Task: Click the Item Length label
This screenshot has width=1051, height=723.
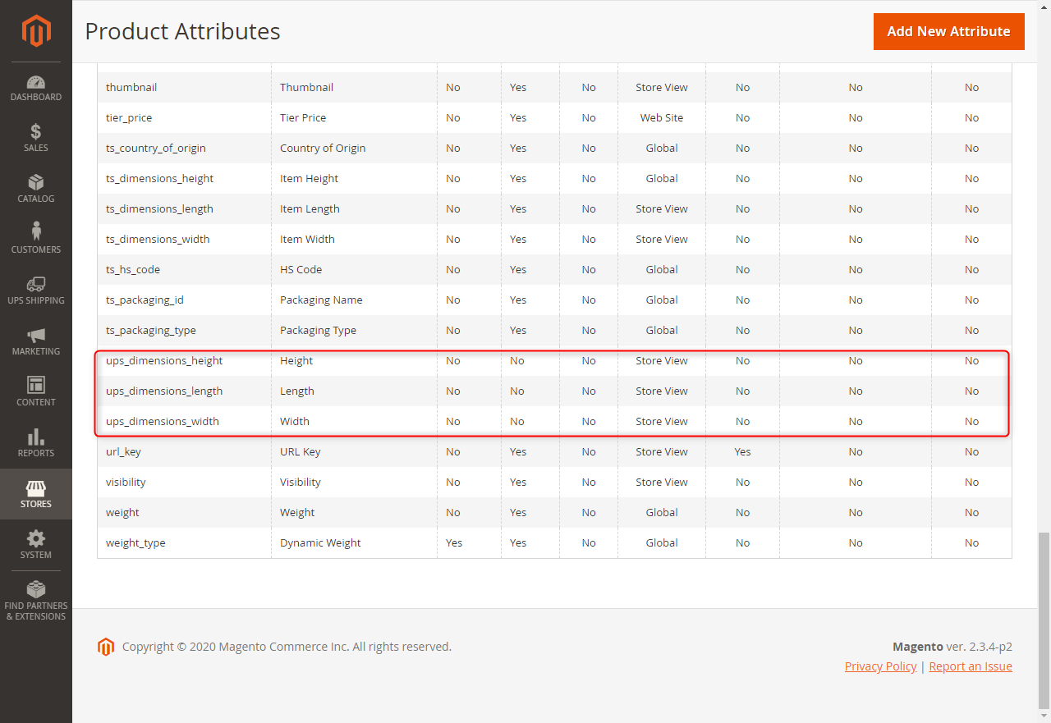Action: (310, 208)
